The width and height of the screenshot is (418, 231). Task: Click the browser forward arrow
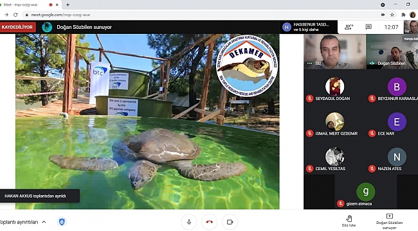(6, 15)
